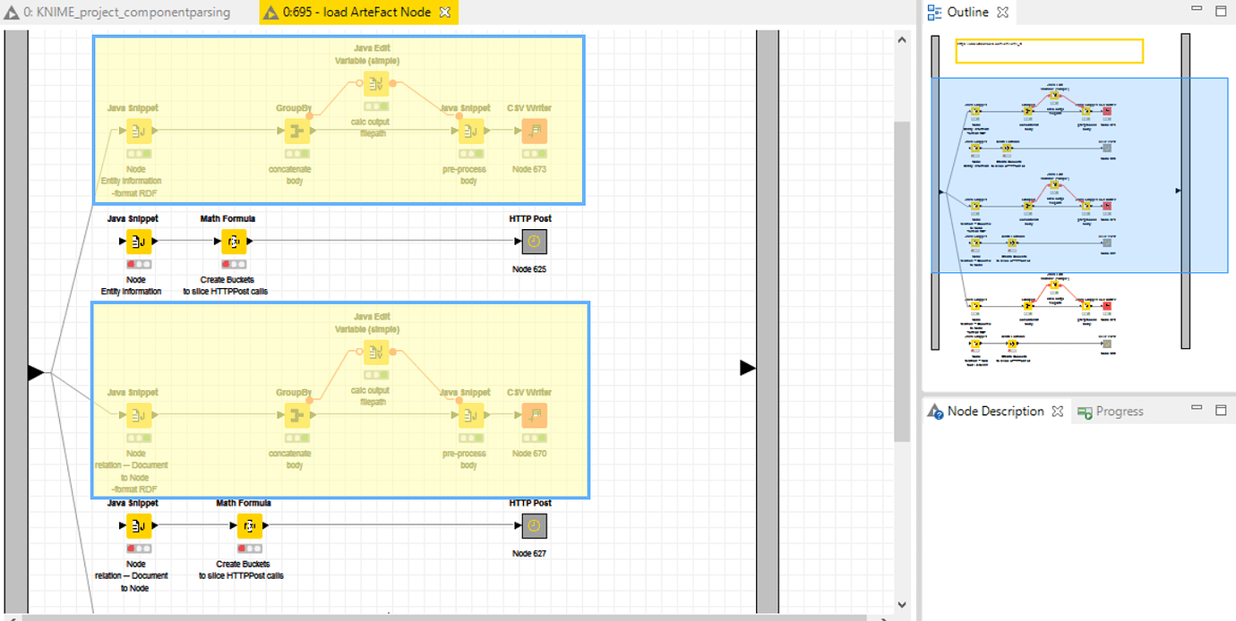
Task: Close the Node Description view
Action: pyautogui.click(x=1057, y=412)
